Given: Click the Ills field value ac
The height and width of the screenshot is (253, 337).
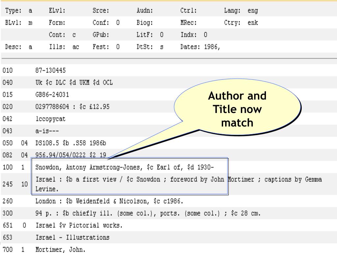Looking at the screenshot, I should tap(76, 47).
